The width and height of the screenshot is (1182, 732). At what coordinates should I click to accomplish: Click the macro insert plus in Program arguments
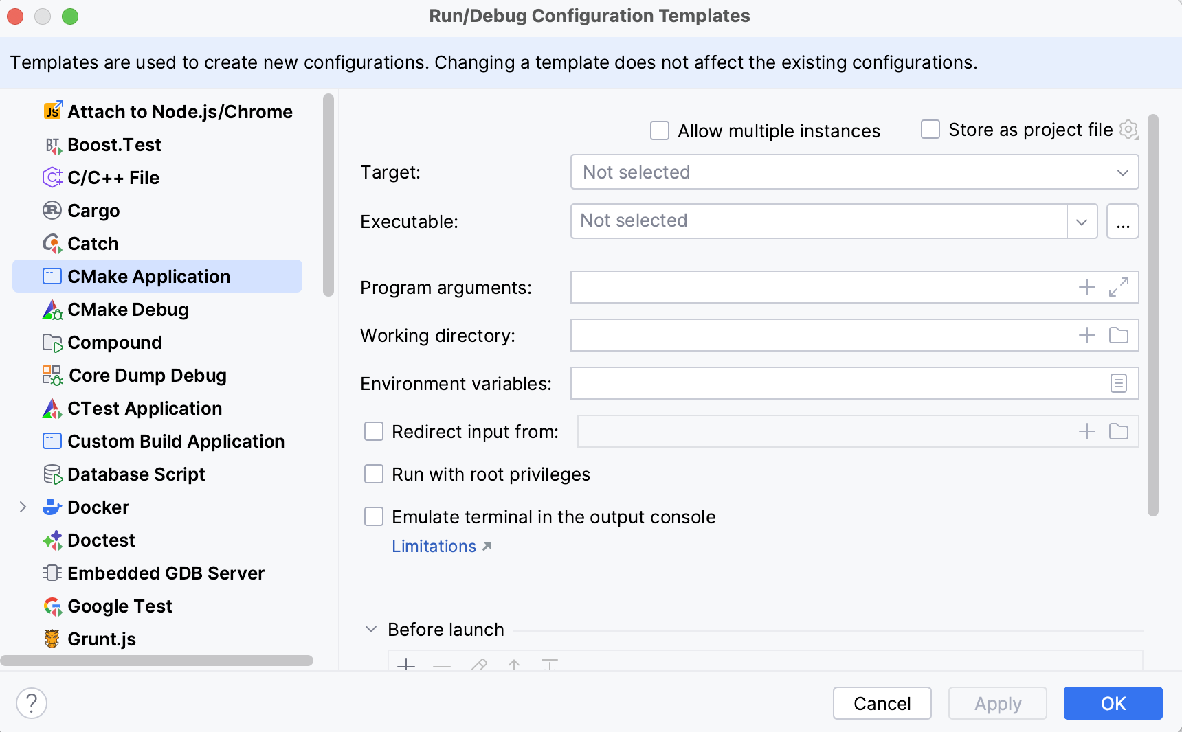coord(1086,288)
